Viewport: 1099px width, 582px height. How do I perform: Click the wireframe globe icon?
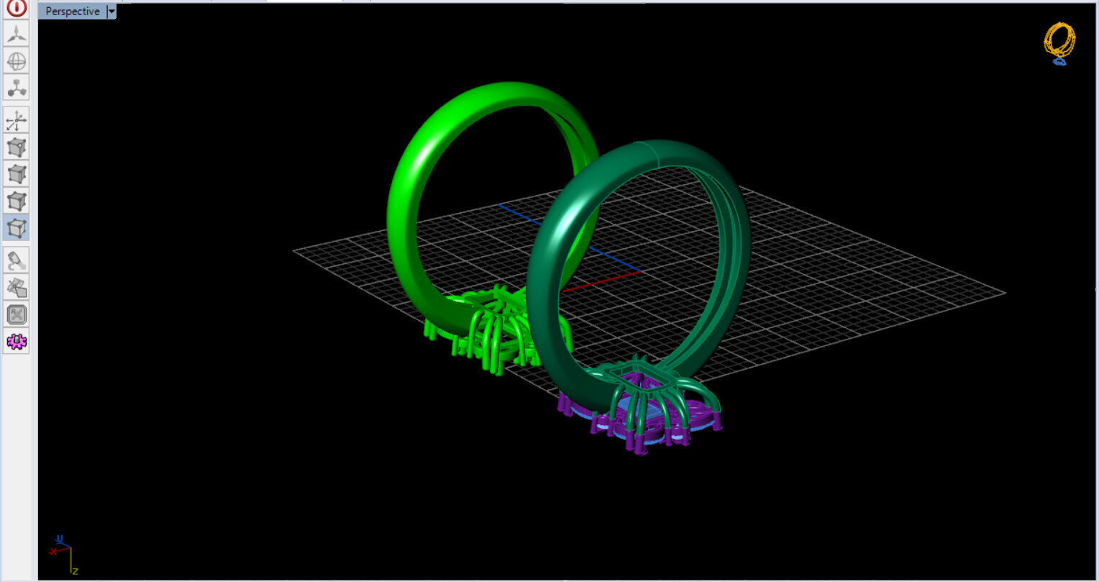(x=17, y=60)
